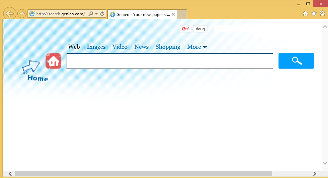Click the address bar search magnifier icon
The height and width of the screenshot is (178, 328).
point(91,14)
